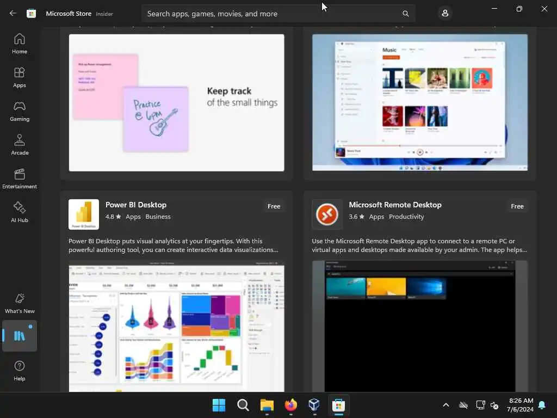Open the Apps section in sidebar

[20, 77]
